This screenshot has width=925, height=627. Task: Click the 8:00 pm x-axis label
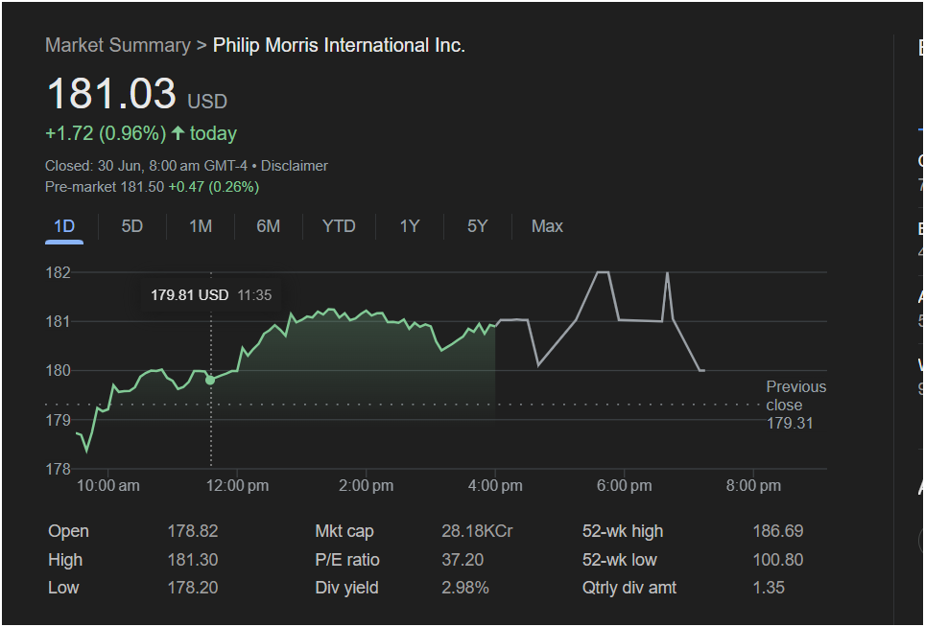tap(753, 485)
